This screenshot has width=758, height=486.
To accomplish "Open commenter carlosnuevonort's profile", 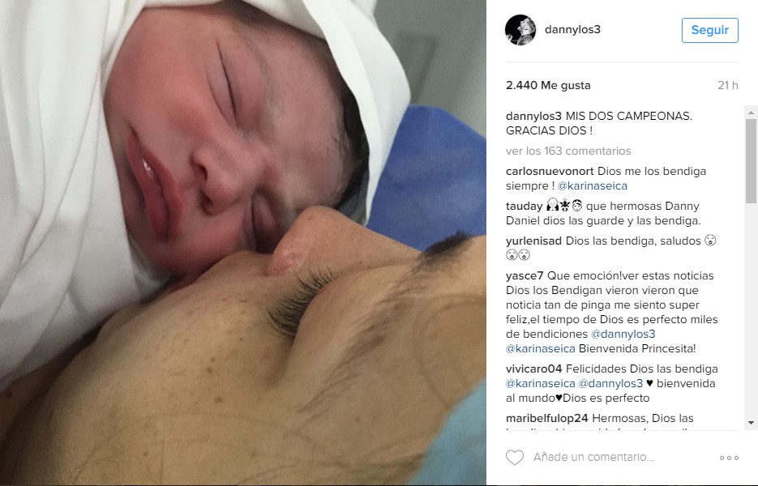I will coord(550,171).
